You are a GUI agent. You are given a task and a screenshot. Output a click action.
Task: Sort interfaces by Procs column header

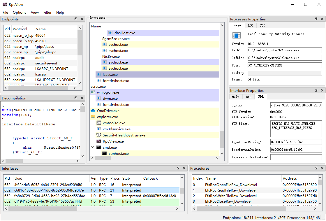[x=115, y=178]
